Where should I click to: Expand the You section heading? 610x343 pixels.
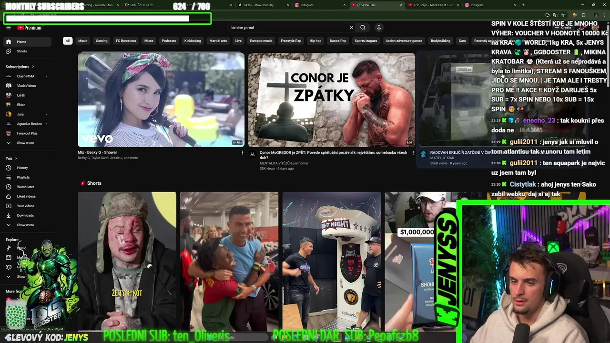pos(11,158)
